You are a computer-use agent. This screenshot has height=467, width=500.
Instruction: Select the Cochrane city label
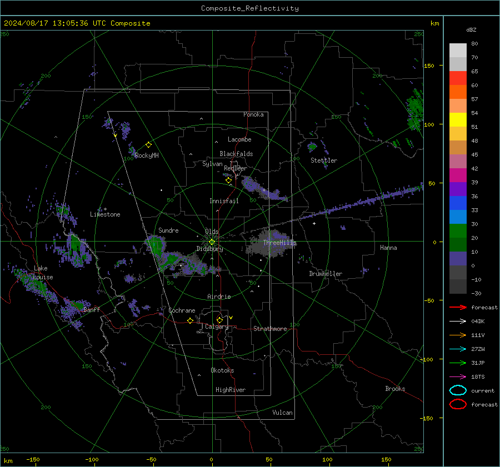click(x=182, y=310)
